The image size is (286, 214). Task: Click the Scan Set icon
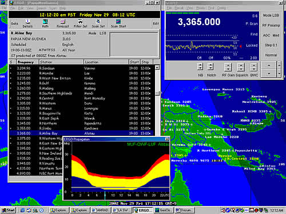[x=98, y=23]
